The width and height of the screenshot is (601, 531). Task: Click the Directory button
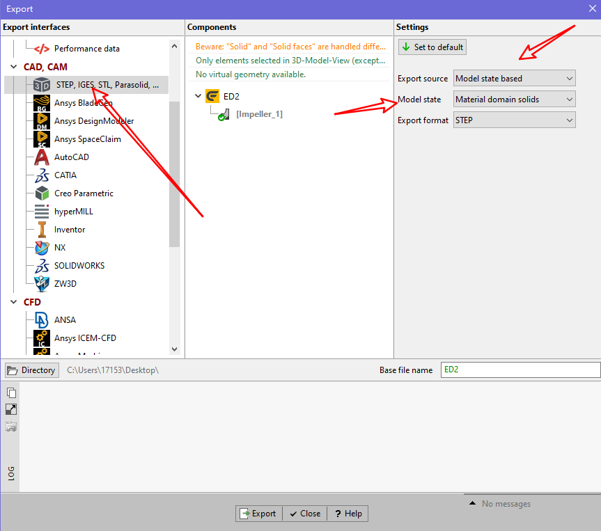click(32, 370)
